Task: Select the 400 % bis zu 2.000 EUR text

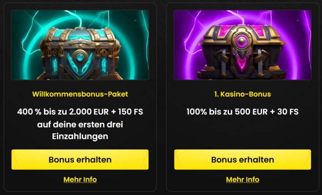Action: click(63, 112)
